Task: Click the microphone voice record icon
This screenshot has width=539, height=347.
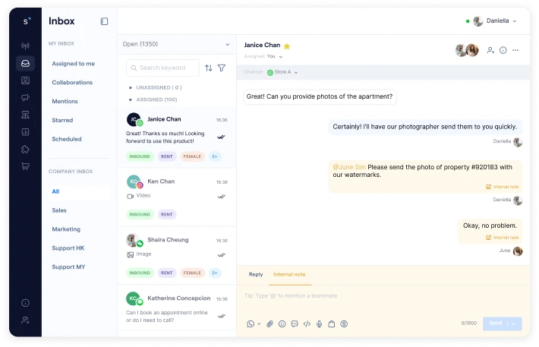Action: point(320,324)
